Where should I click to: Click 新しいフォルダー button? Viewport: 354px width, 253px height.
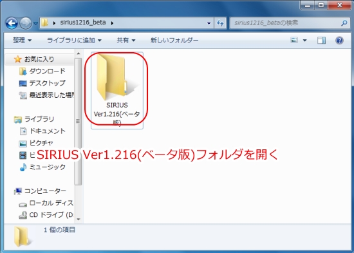[174, 41]
